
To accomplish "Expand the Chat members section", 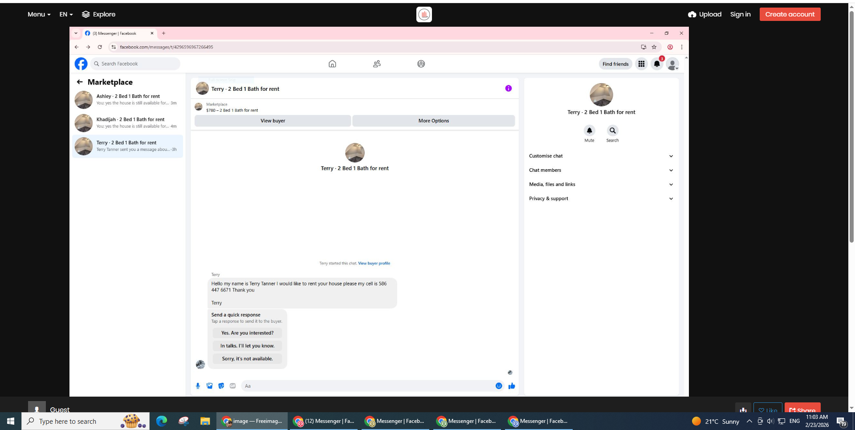I will [601, 170].
